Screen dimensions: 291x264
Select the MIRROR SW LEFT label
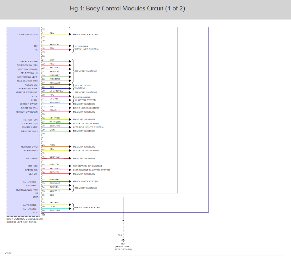point(27,77)
